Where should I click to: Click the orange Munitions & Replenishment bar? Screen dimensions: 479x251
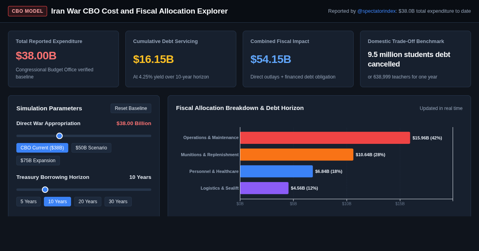click(x=297, y=155)
